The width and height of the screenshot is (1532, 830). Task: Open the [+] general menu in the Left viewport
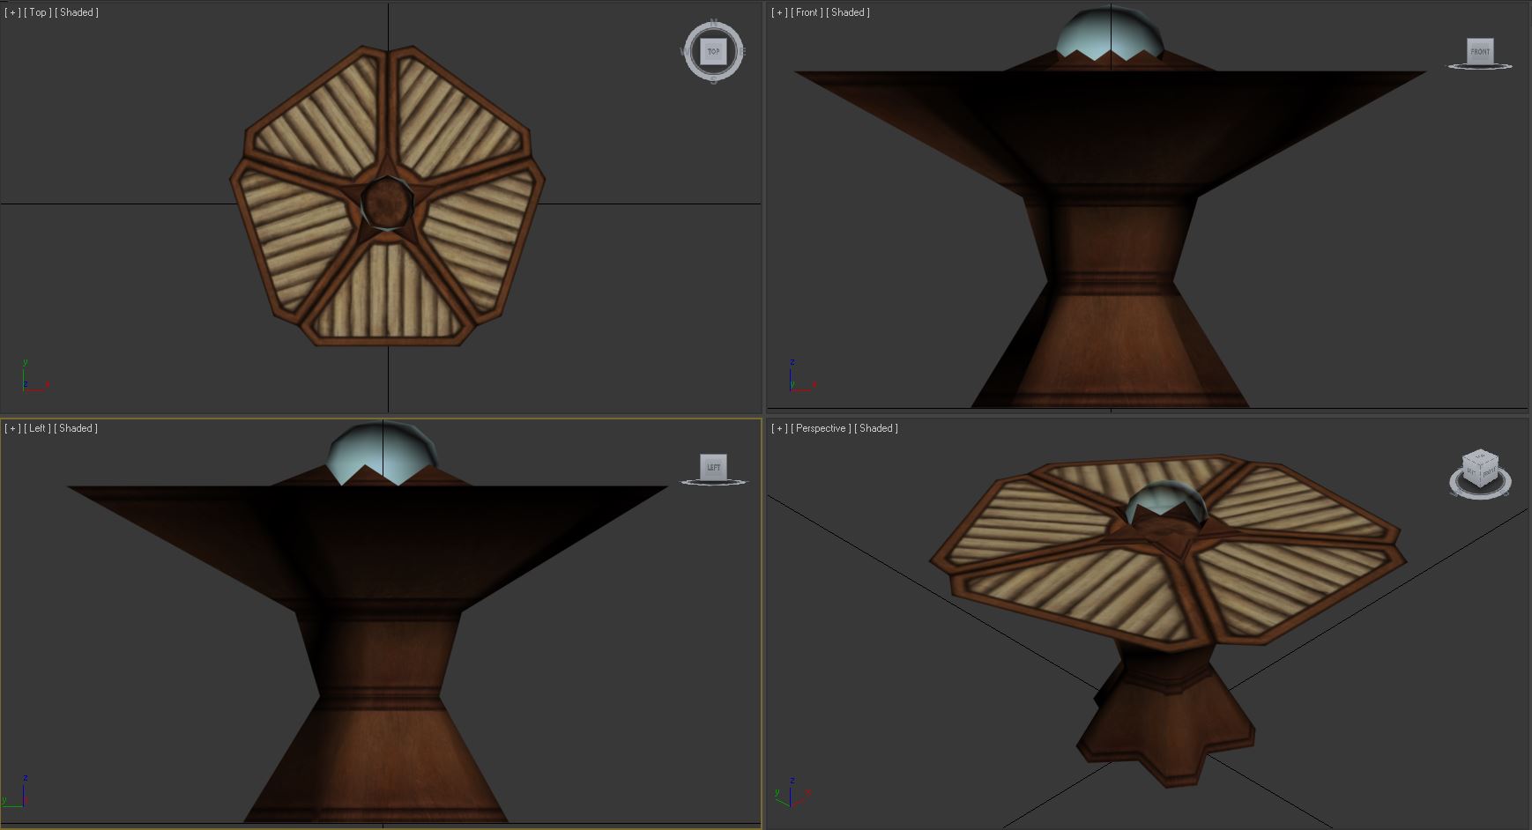pyautogui.click(x=12, y=428)
